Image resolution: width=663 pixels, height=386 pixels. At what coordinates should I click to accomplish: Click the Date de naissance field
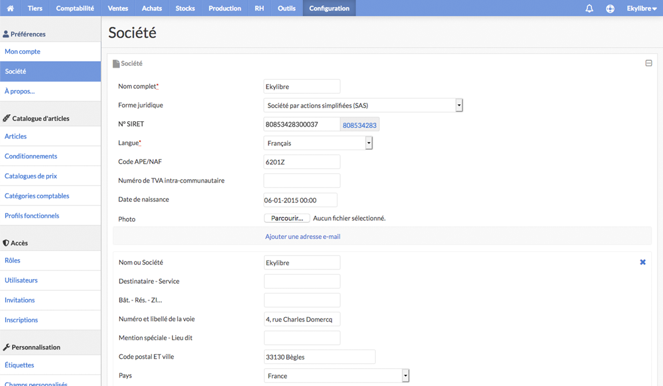300,200
